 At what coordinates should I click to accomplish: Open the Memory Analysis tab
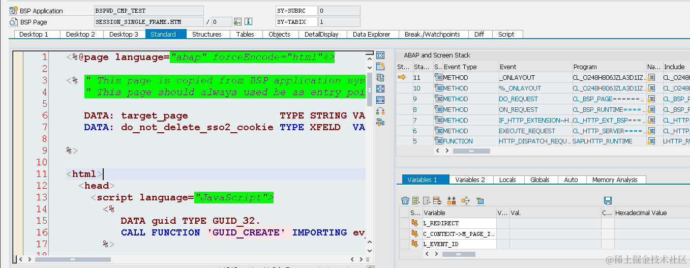tap(615, 180)
